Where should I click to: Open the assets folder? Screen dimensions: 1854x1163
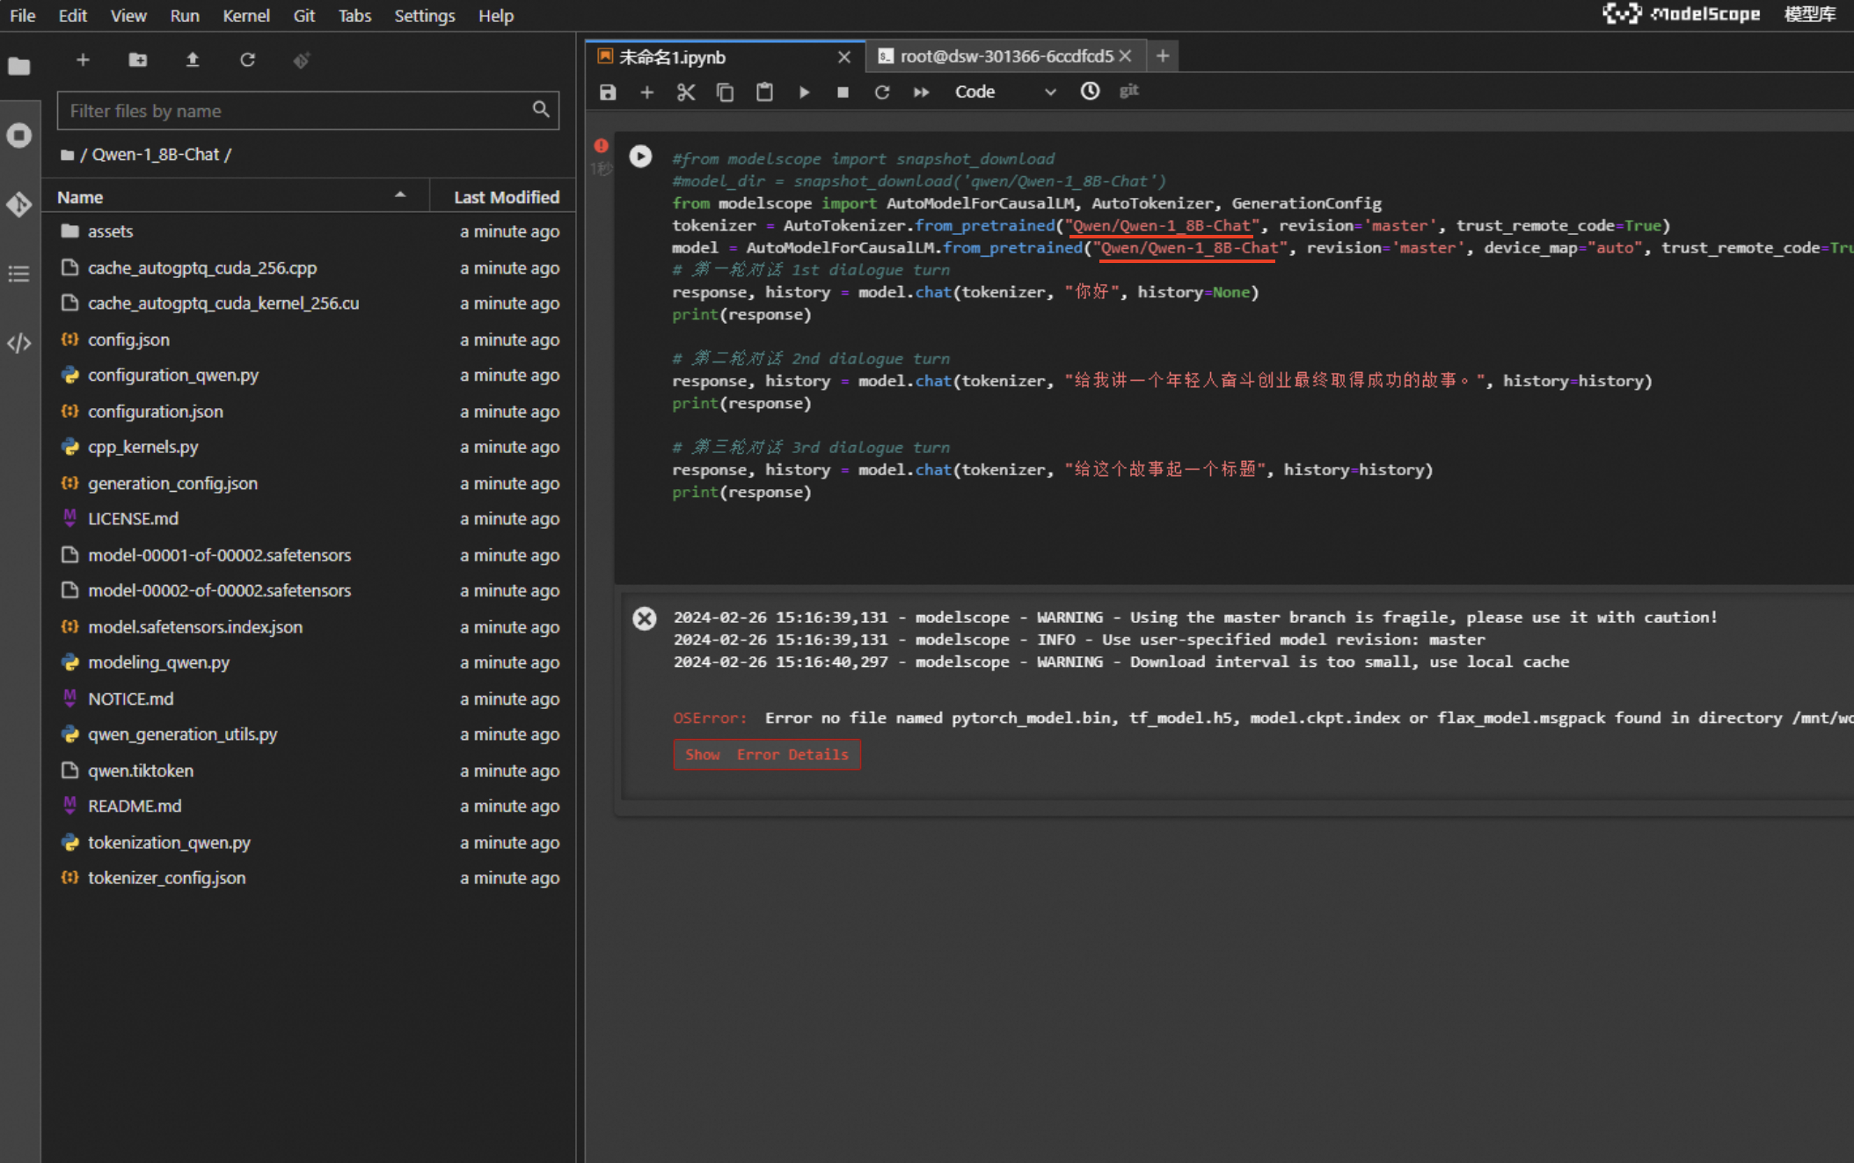click(x=110, y=231)
